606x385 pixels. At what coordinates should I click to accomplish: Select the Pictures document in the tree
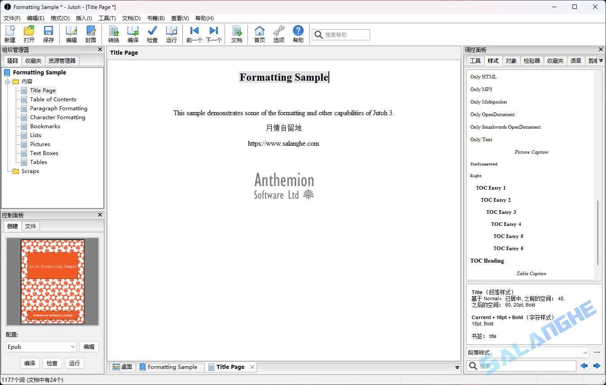(x=40, y=144)
